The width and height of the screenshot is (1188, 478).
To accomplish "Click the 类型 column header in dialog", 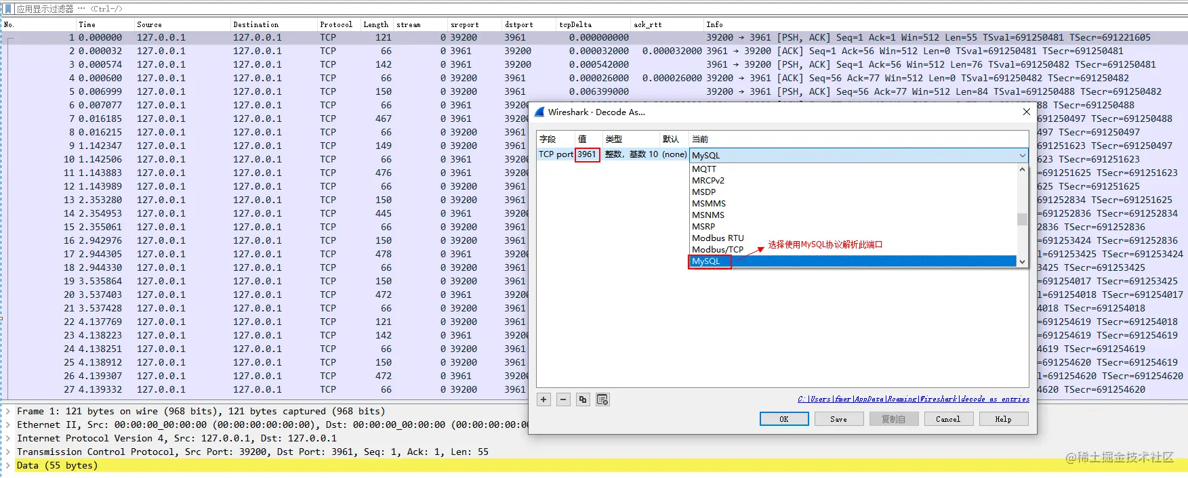I will 631,139.
